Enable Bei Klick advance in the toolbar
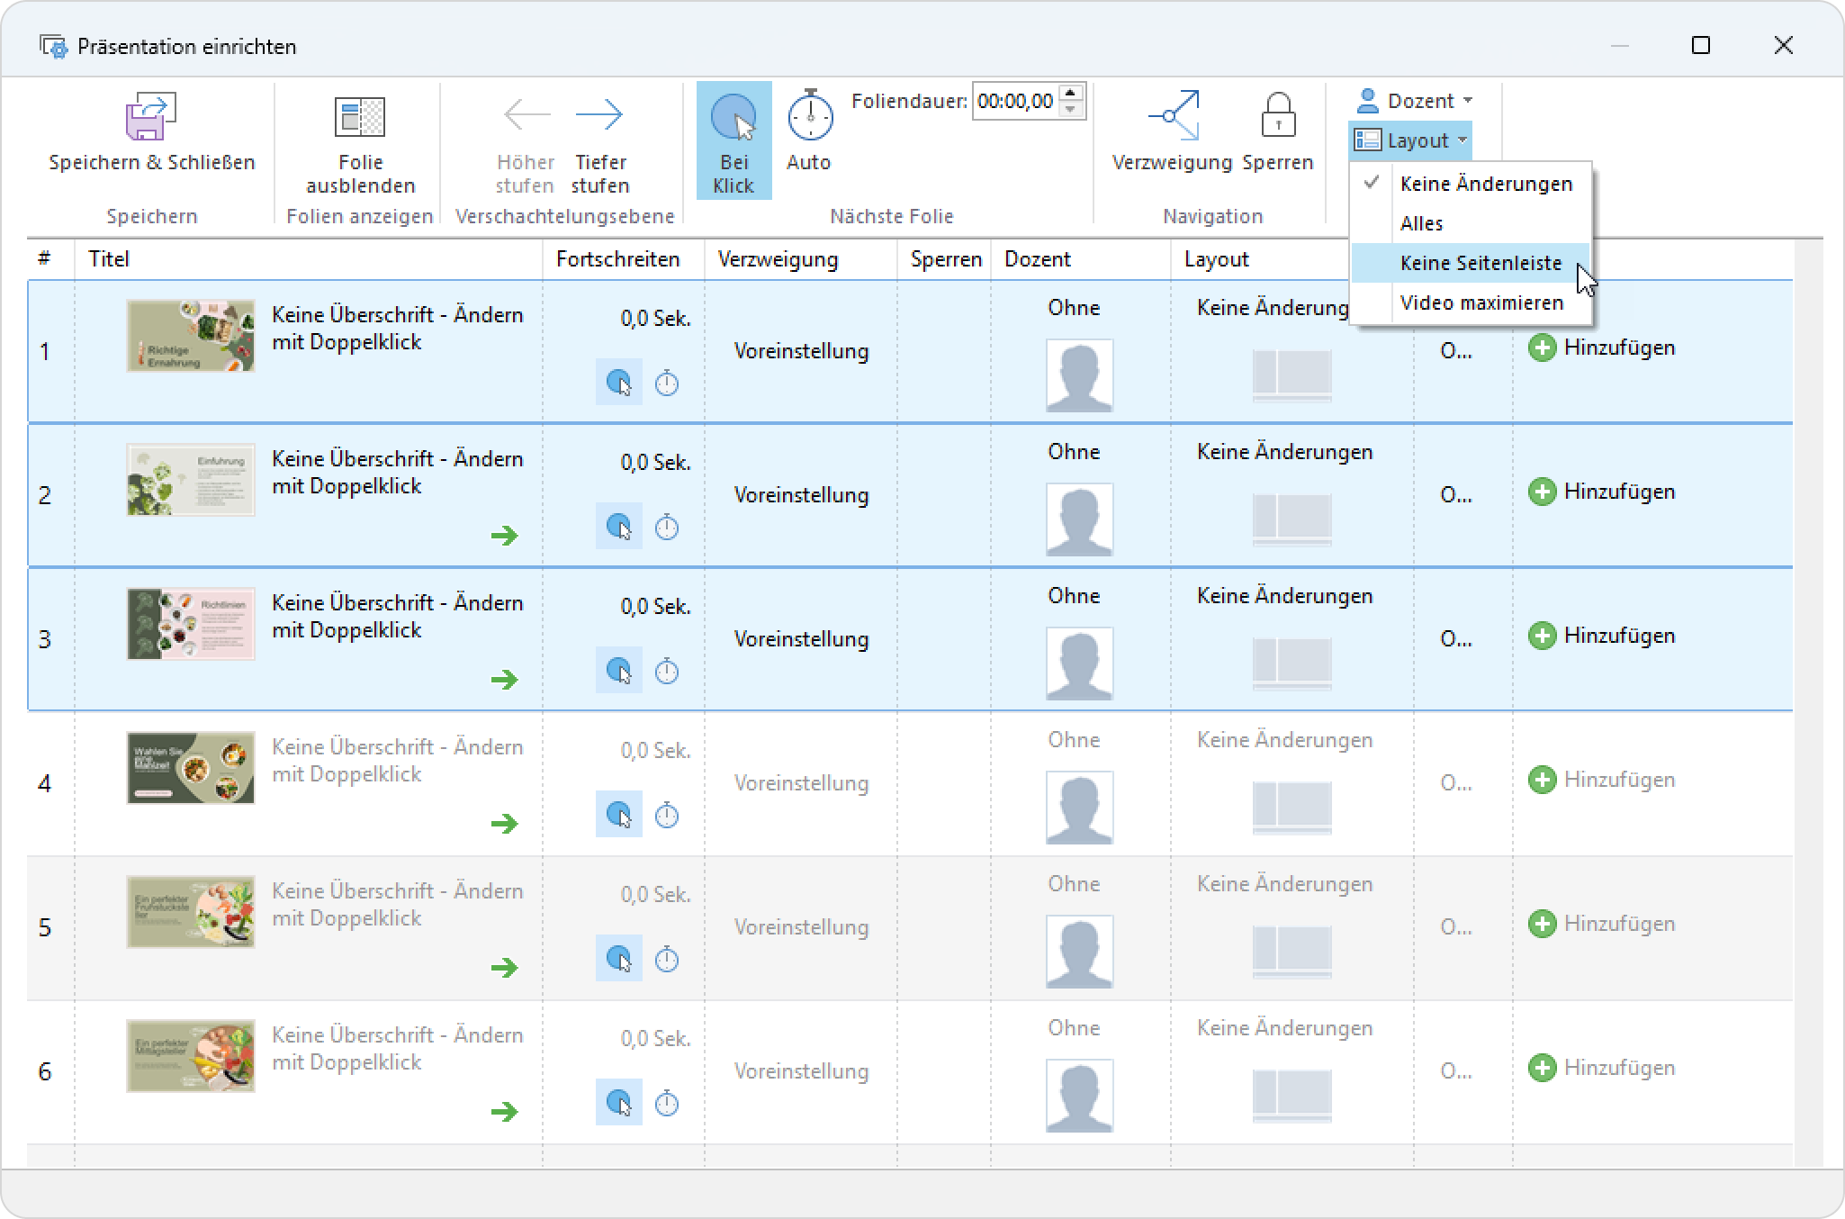This screenshot has height=1219, width=1845. coord(733,140)
